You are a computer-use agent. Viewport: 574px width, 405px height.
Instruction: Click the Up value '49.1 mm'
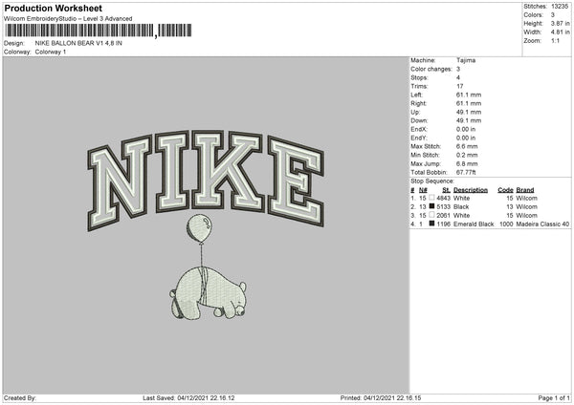click(469, 112)
